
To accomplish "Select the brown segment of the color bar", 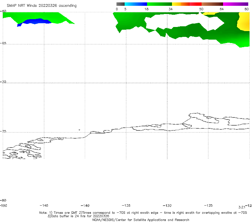I will [212, 4].
